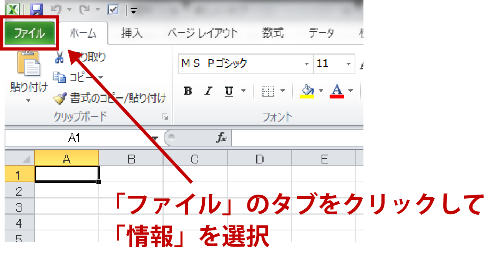
Task: Toggle italic formatting
Action: coord(209,91)
